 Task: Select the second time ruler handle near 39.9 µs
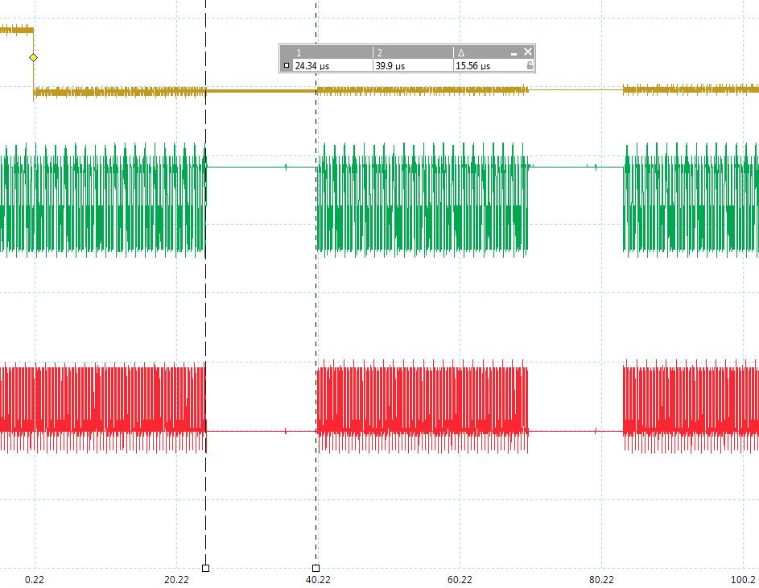tap(316, 568)
